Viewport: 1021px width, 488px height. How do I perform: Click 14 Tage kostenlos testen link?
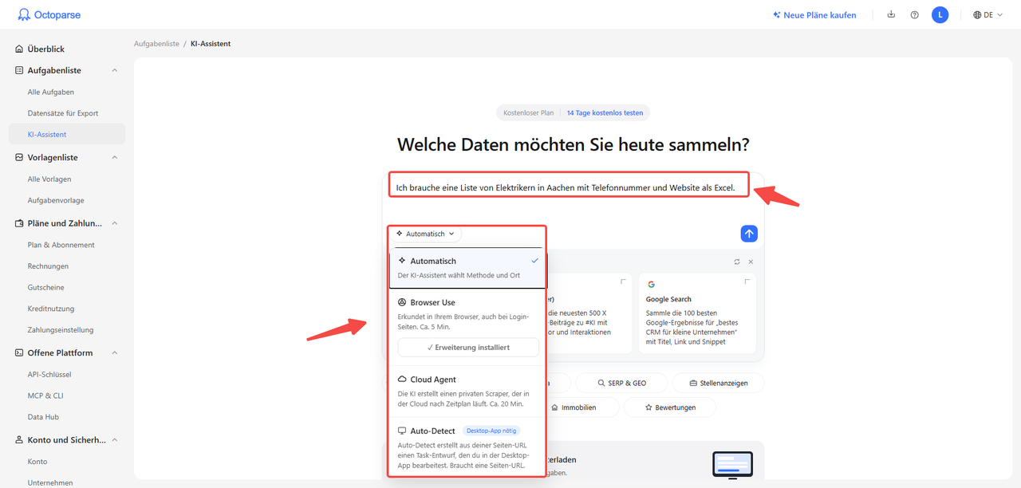[605, 113]
